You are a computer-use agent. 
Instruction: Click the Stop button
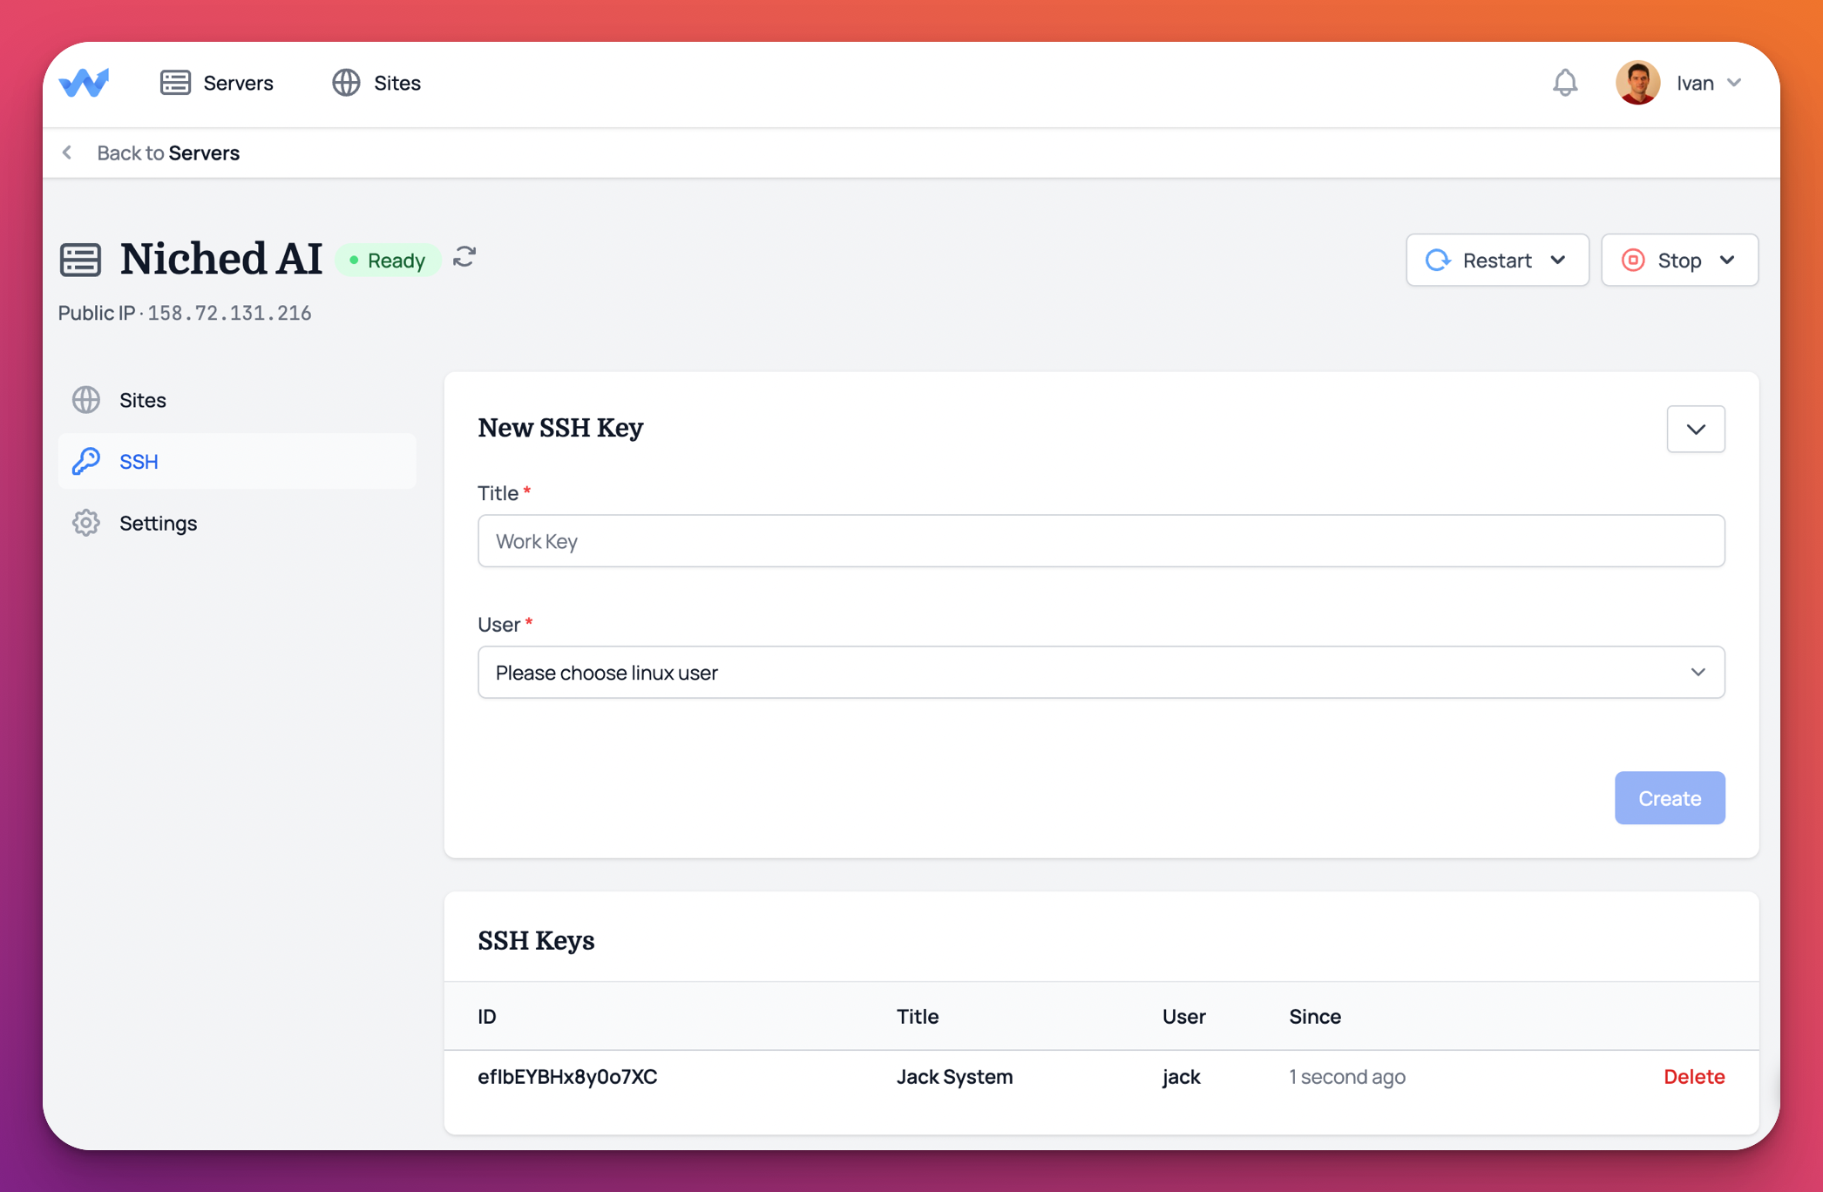[x=1679, y=260]
